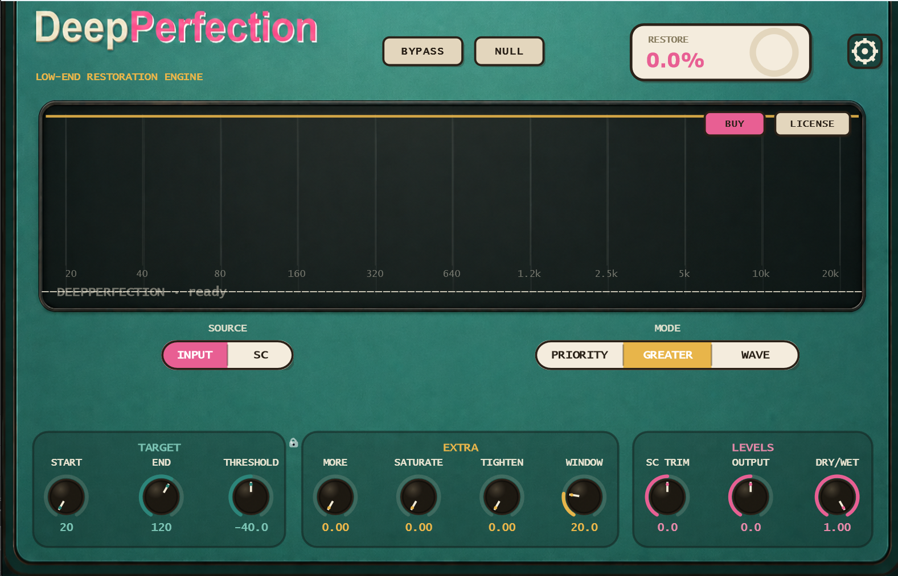898x576 pixels.
Task: Select INPUT as the source
Action: [x=195, y=355]
